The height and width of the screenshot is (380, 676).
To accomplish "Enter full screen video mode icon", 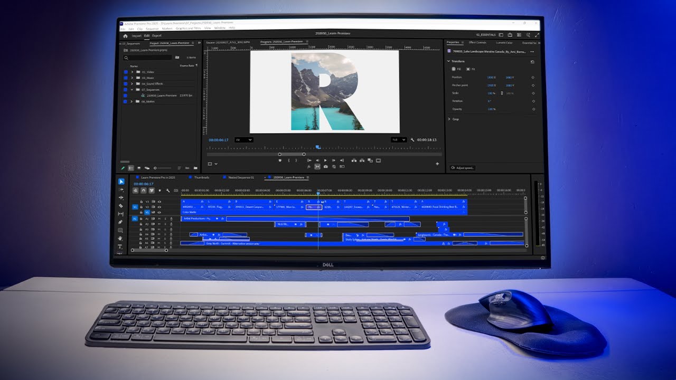I will click(x=537, y=35).
